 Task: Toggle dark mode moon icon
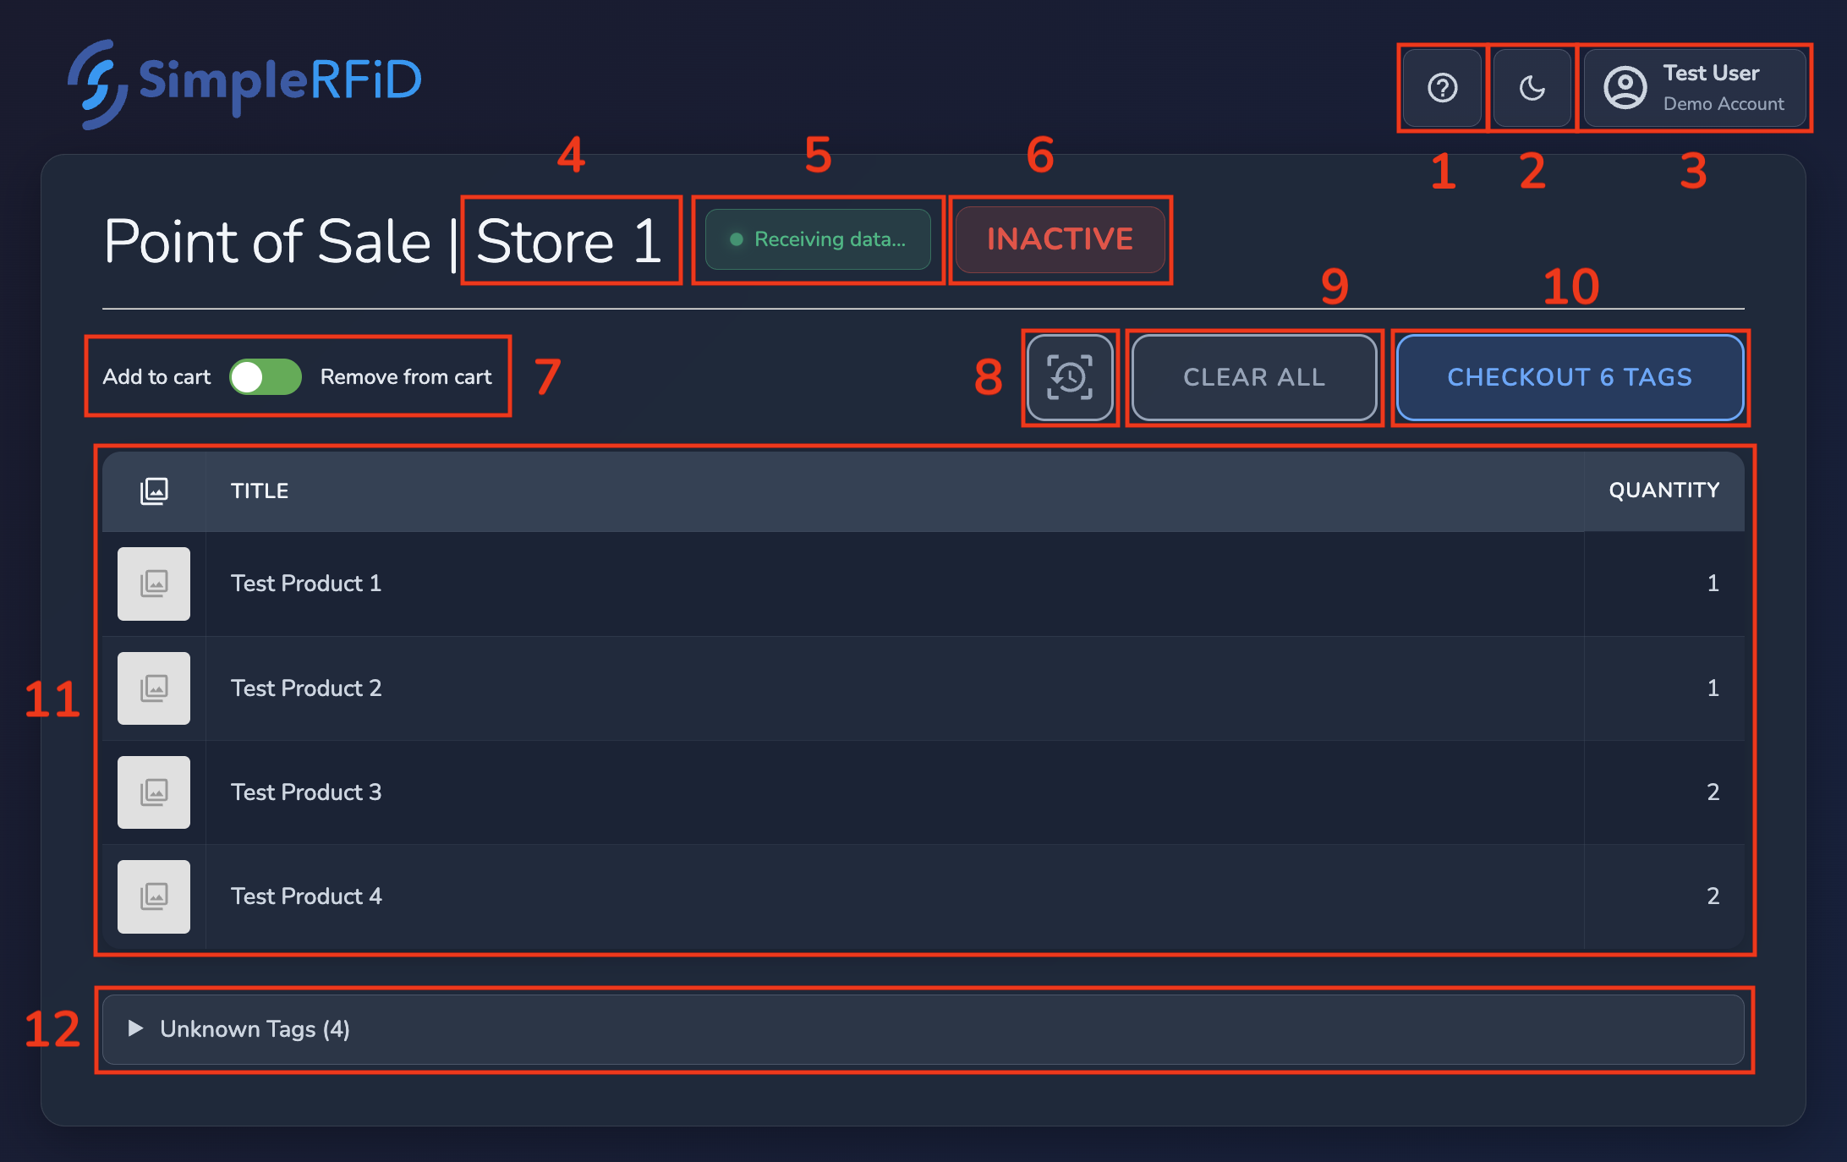[x=1532, y=88]
